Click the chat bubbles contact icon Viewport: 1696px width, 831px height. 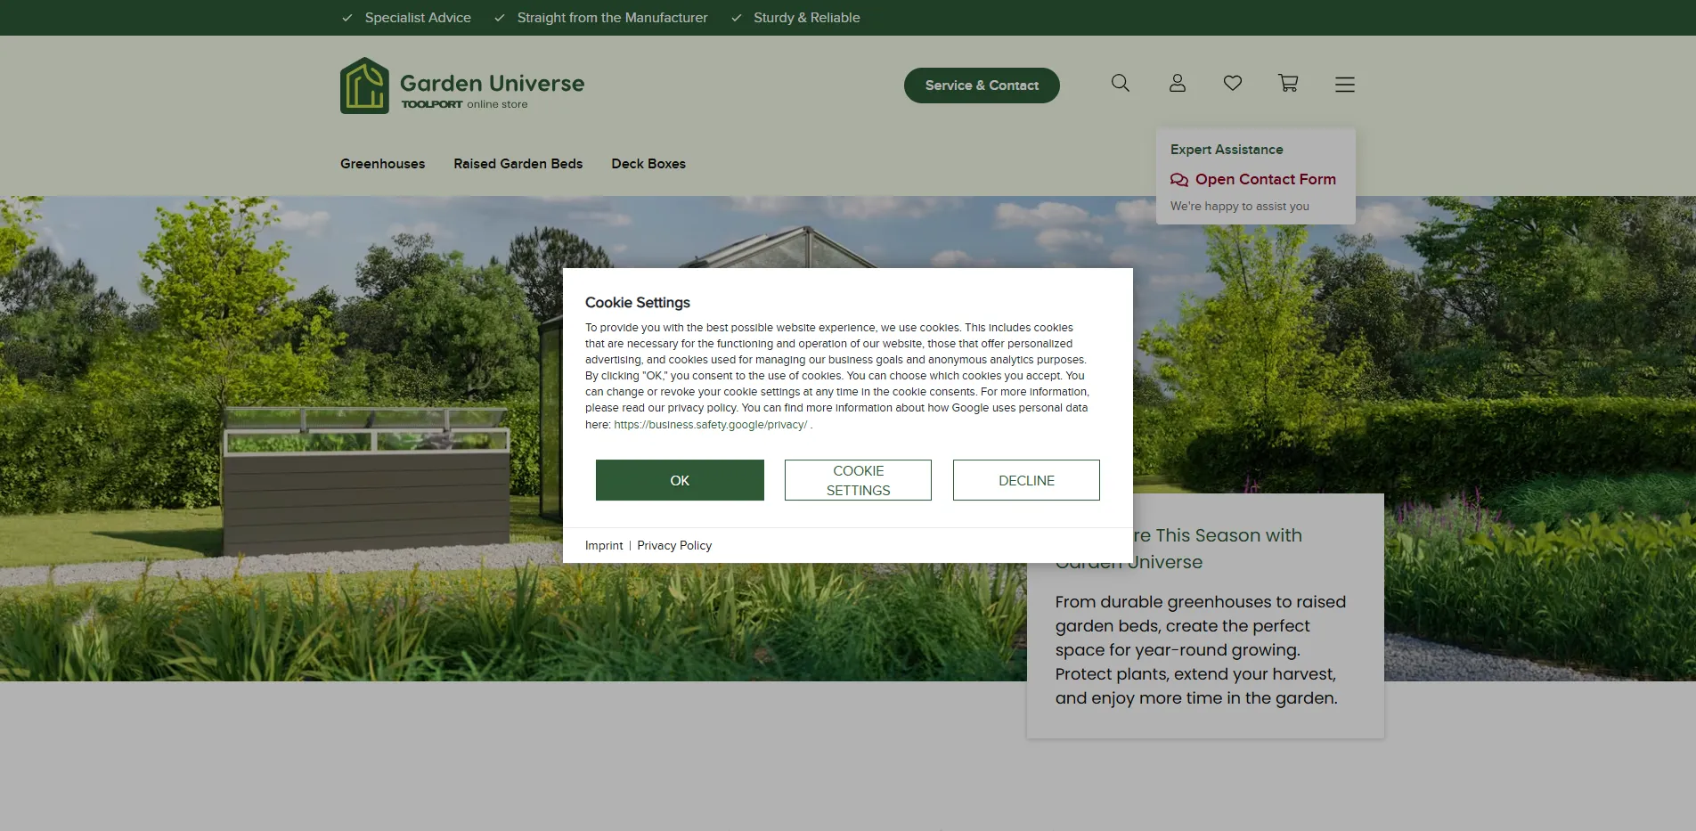(x=1178, y=180)
